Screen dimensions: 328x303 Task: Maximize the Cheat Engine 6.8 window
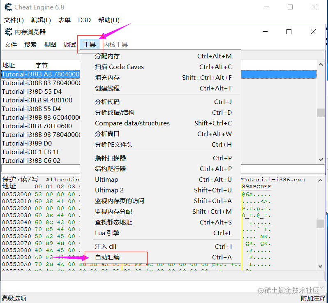tap(290, 7)
